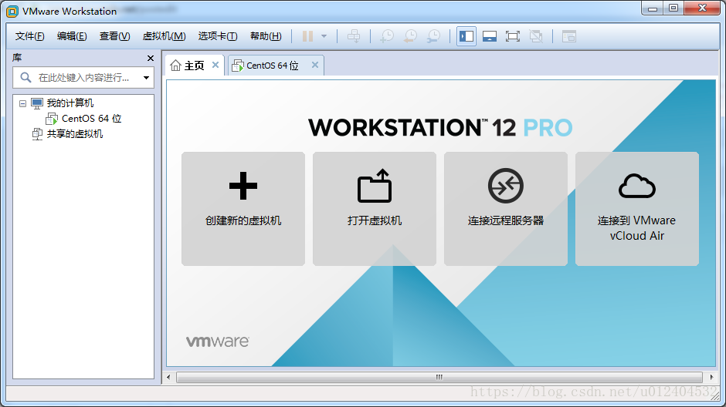Click the 创建新的虚拟机 tile
This screenshot has width=726, height=407.
click(x=243, y=209)
